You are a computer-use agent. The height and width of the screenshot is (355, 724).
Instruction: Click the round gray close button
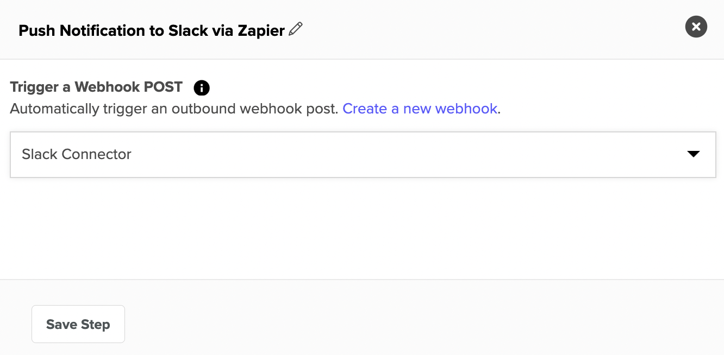pyautogui.click(x=696, y=27)
